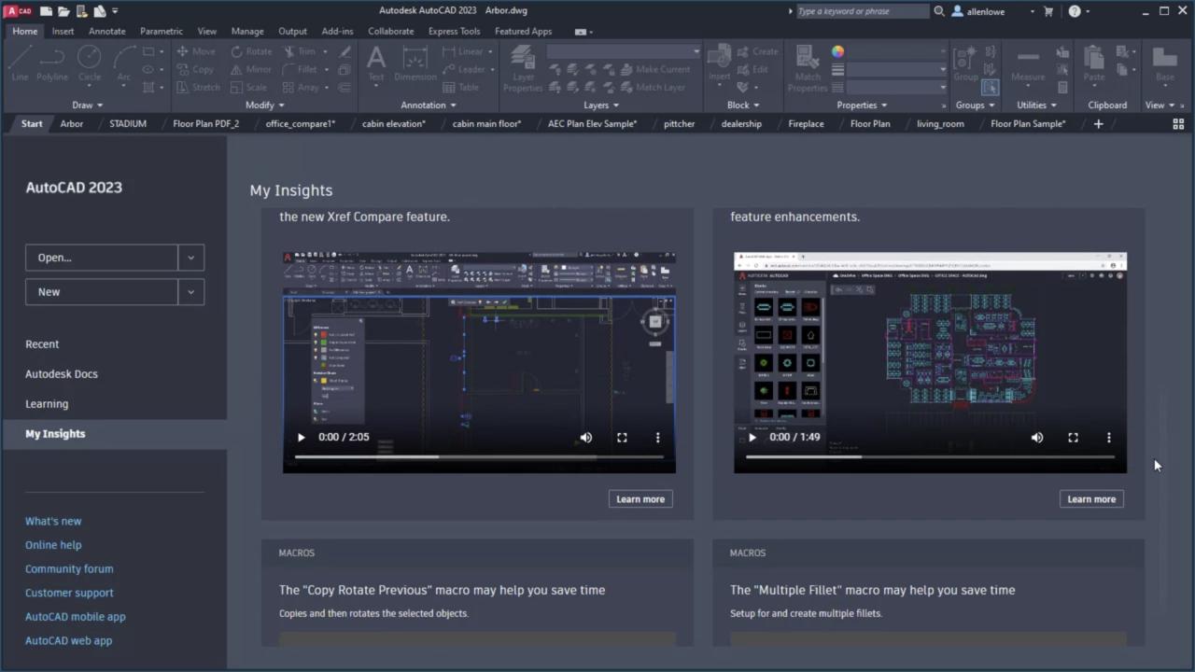Screen dimensions: 1195x672
Task: Open Layer Properties
Action: (x=523, y=68)
